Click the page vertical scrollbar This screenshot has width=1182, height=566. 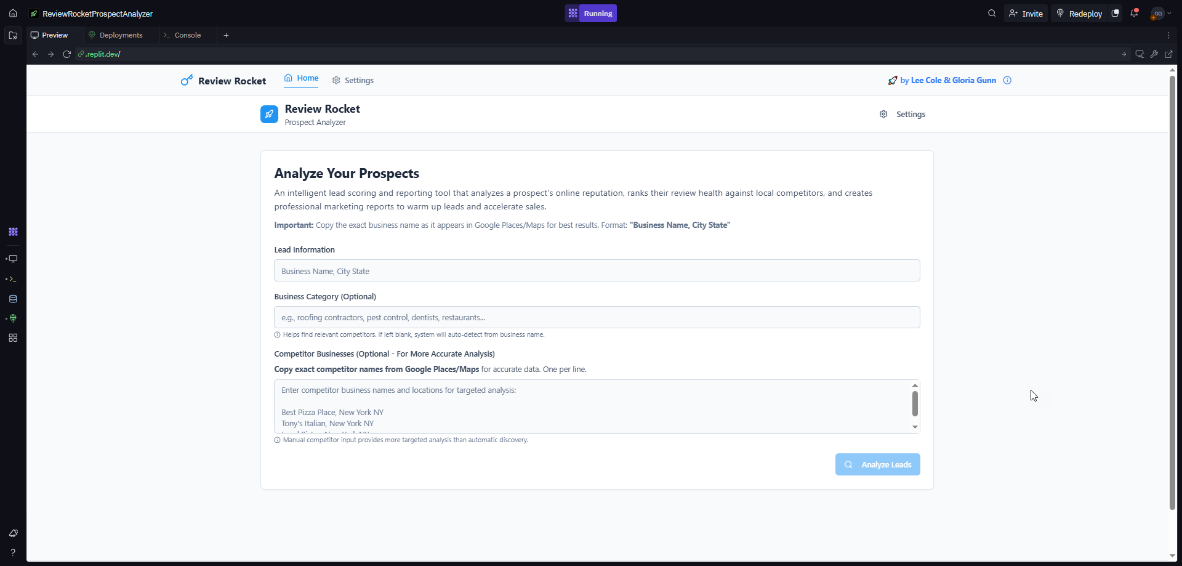(1172, 293)
